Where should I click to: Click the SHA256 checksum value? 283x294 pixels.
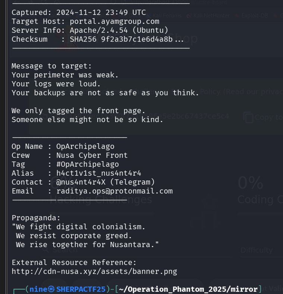[x=121, y=39]
